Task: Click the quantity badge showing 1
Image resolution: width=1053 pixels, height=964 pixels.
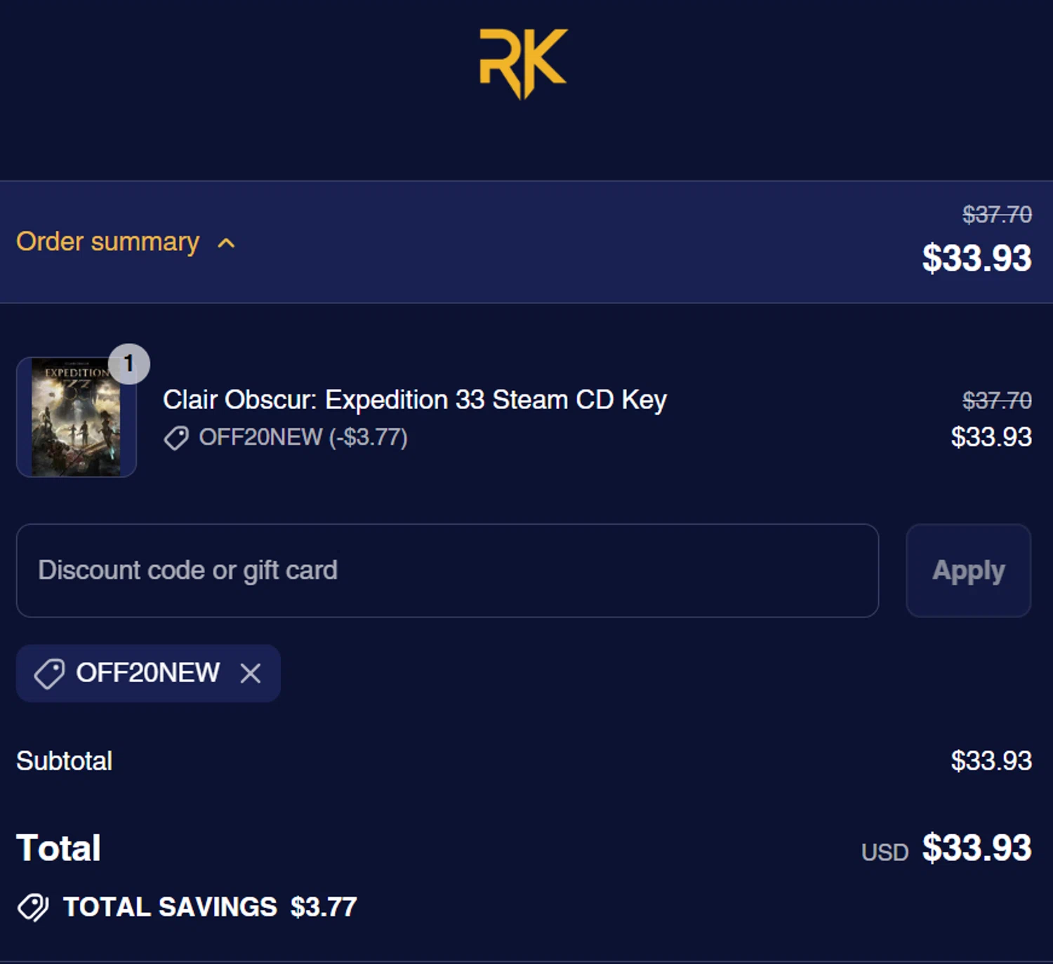Action: [x=129, y=363]
